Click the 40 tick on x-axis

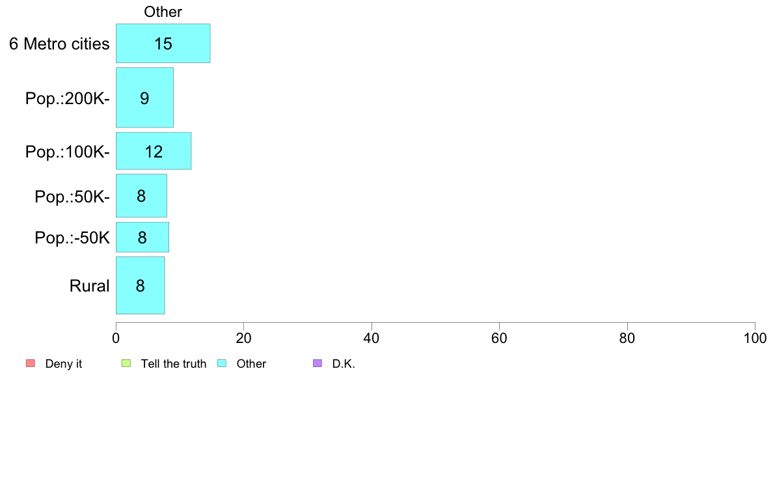pyautogui.click(x=372, y=338)
